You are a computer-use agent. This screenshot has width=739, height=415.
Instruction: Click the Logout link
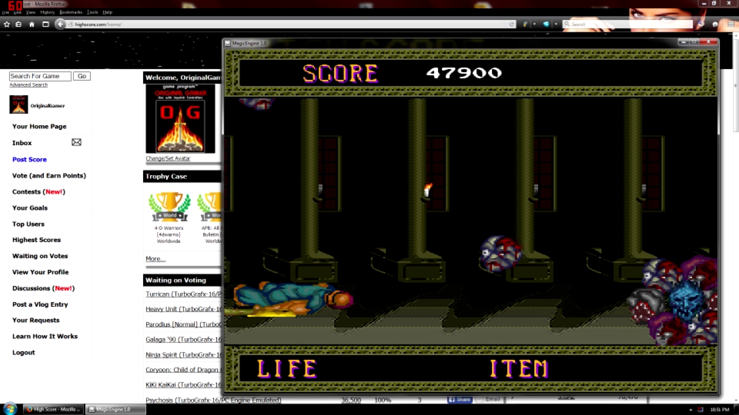(x=24, y=352)
